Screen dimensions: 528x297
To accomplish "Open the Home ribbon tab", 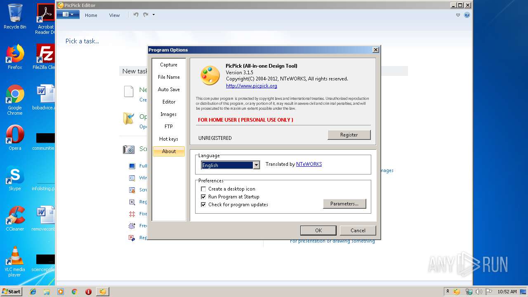I will point(91,15).
